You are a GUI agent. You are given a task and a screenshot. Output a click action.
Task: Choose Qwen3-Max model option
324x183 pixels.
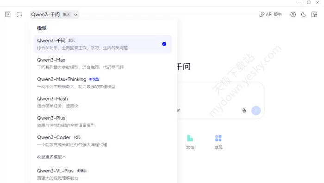coord(103,64)
